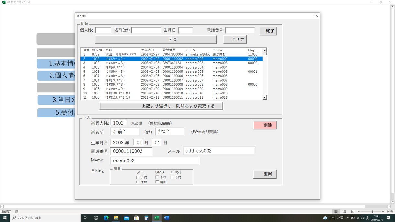Select the list row for 名前5
Image resolution: width=395 pixels, height=222 pixels.
tap(171, 72)
